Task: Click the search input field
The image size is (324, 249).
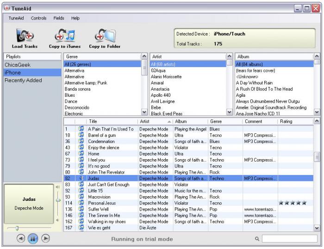Action: point(289,239)
